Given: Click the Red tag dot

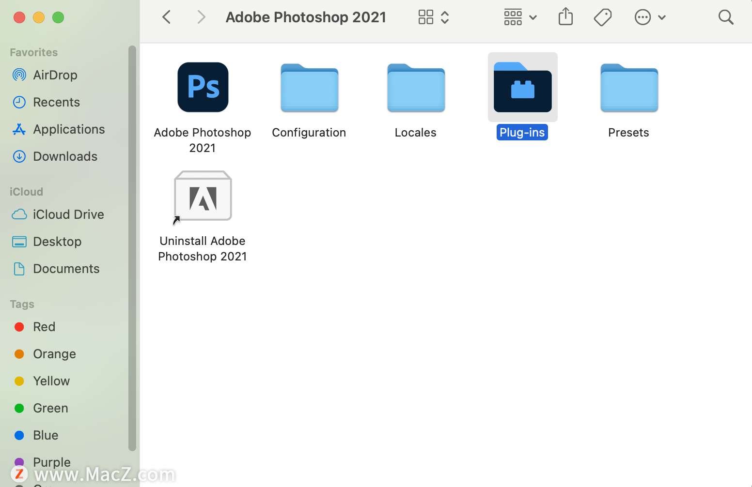Looking at the screenshot, I should coord(19,327).
